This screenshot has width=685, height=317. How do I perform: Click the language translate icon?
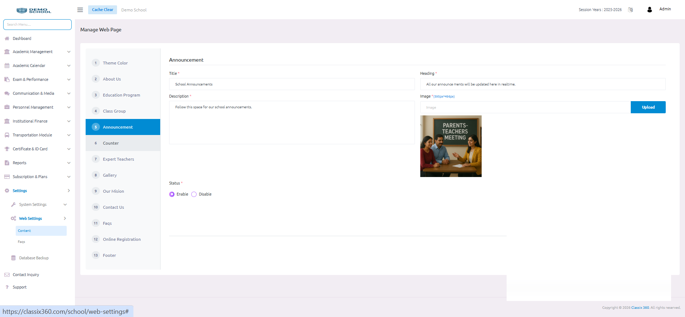click(x=630, y=10)
